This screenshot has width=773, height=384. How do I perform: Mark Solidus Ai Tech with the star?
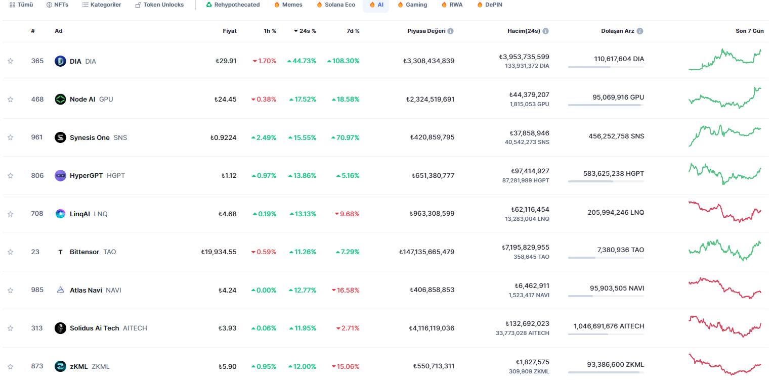pyautogui.click(x=10, y=328)
